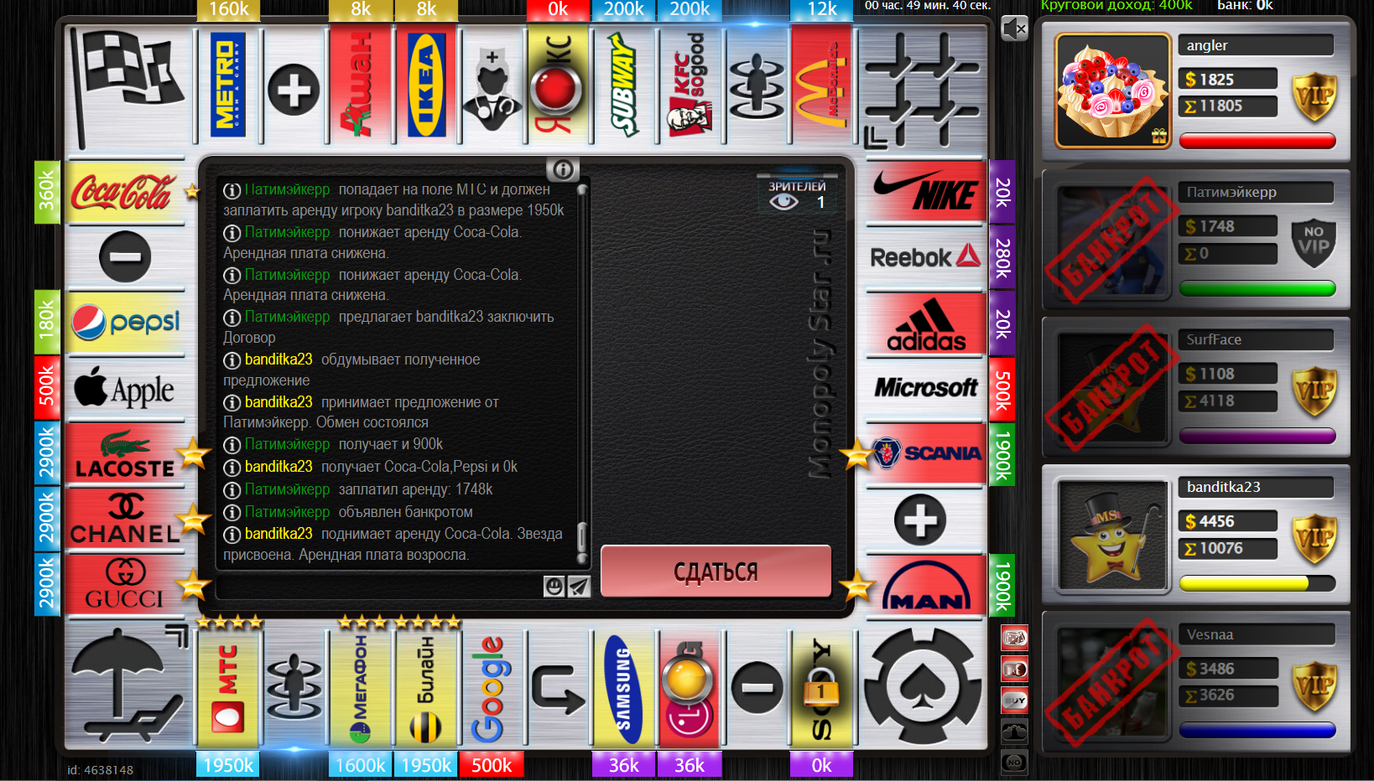1374x781 pixels.
Task: Click the coins money action button
Action: pos(1014,670)
